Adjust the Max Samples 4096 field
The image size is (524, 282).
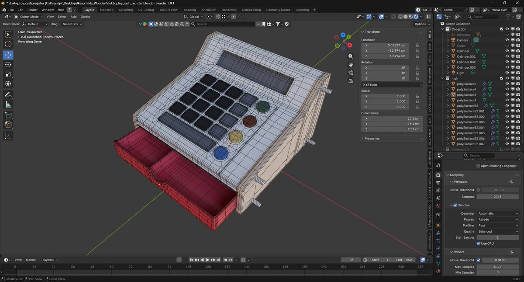(498, 267)
